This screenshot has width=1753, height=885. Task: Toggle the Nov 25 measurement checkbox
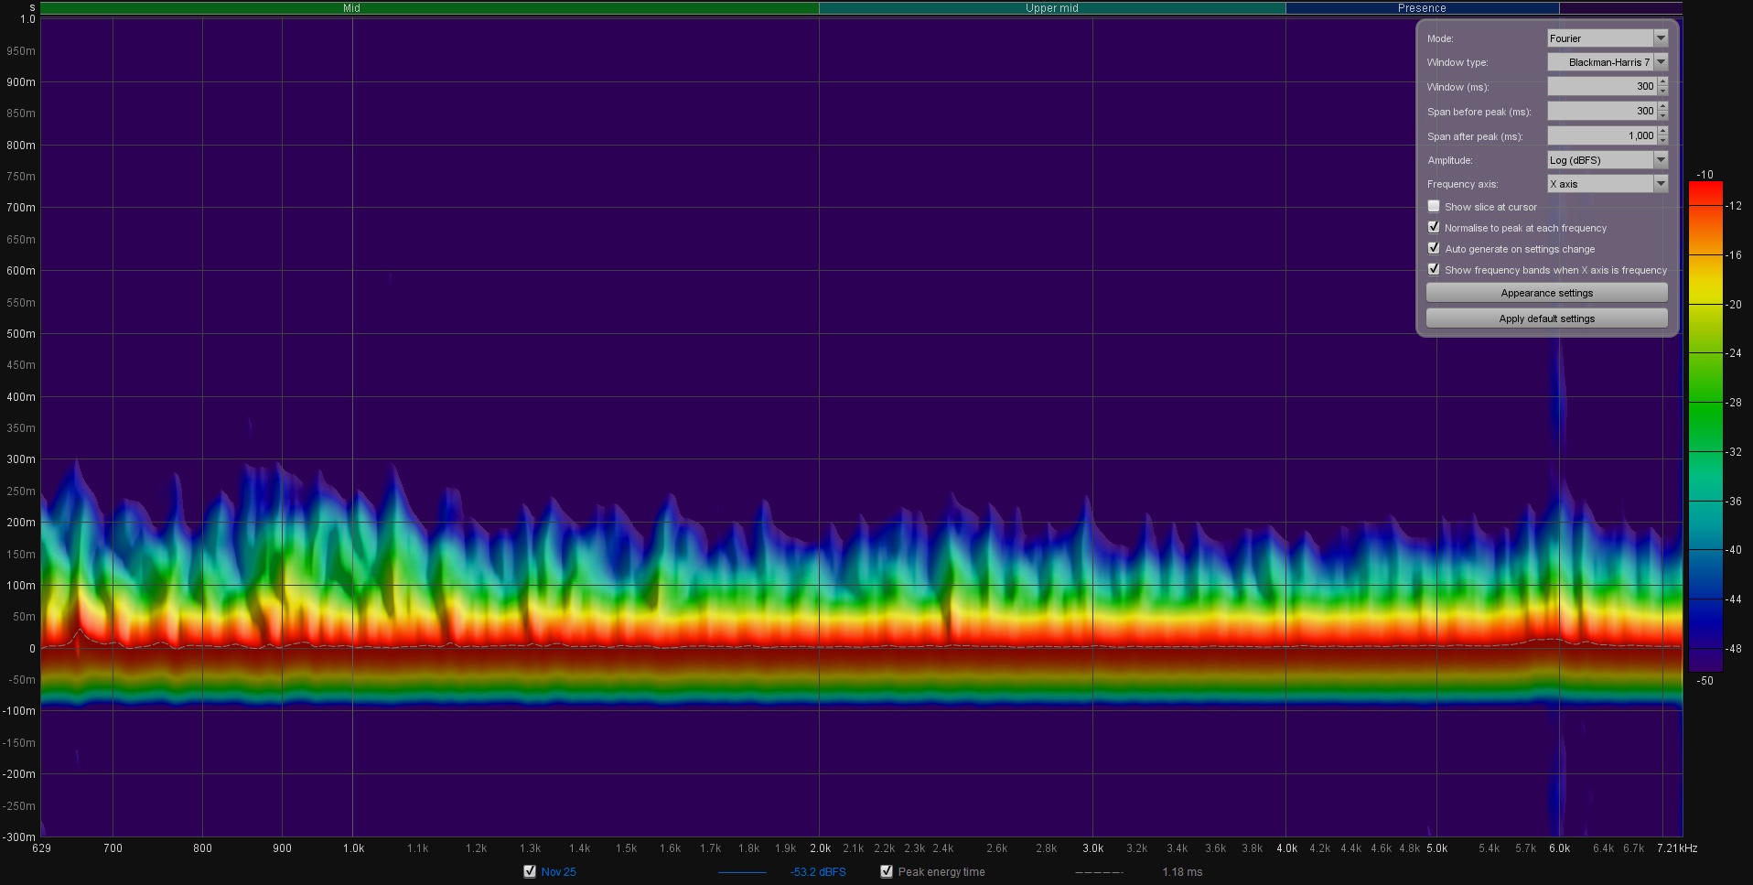(x=530, y=871)
